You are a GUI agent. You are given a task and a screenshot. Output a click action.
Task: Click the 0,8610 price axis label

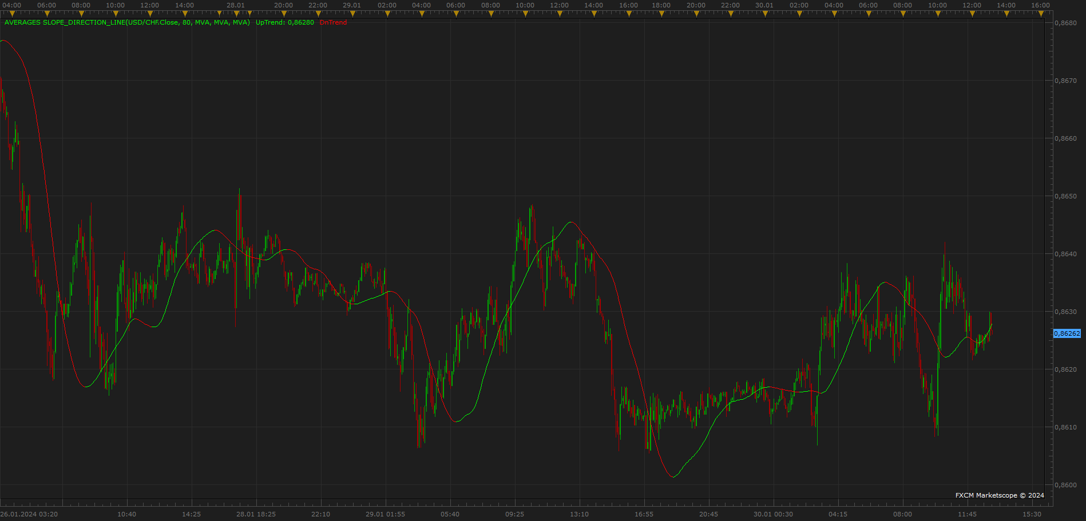[1065, 427]
